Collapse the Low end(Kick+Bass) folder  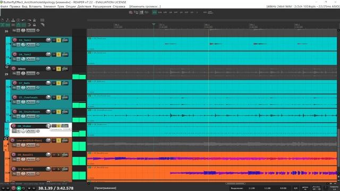pos(6,138)
